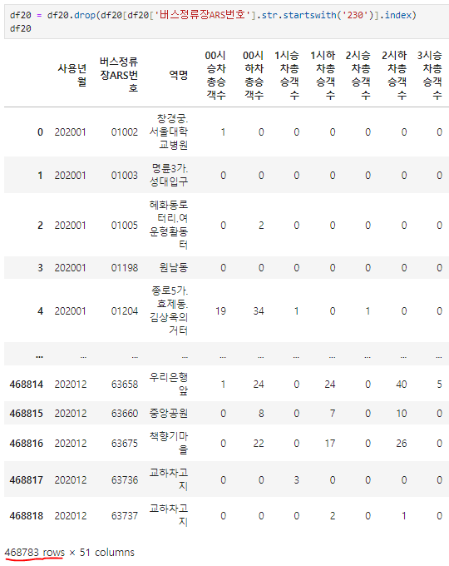
Task: Click row index 468816
Action: click(27, 444)
